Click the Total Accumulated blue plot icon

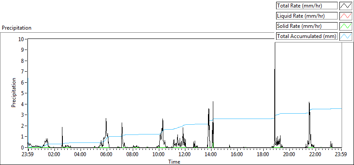pyautogui.click(x=346, y=36)
